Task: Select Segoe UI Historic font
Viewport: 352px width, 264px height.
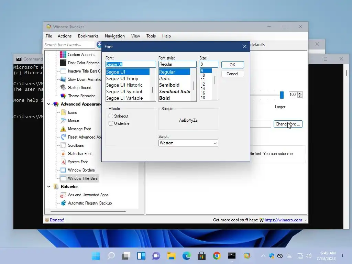Action: point(124,85)
